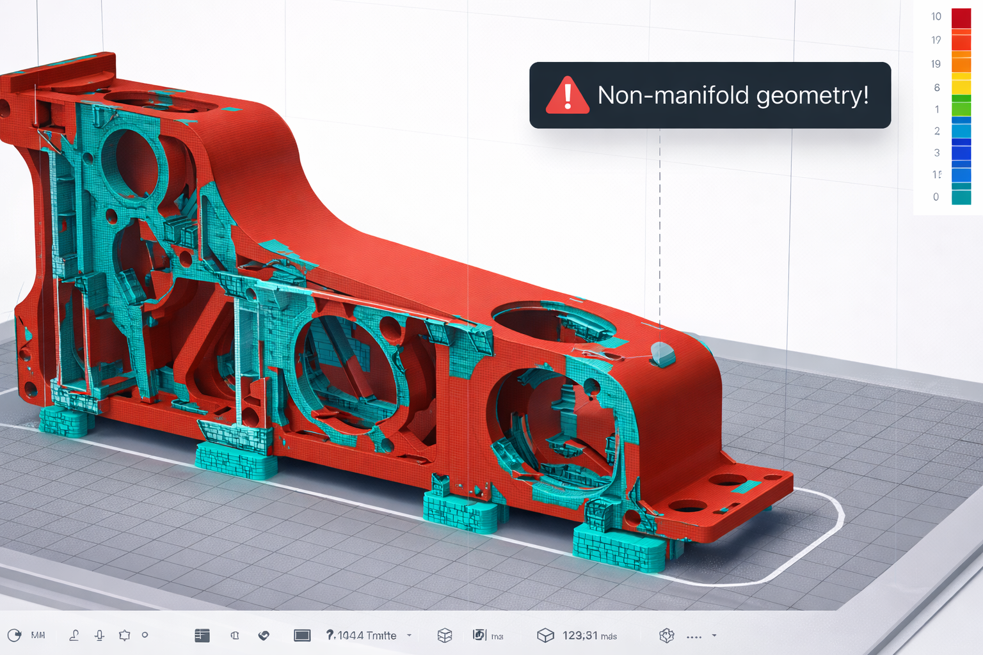The width and height of the screenshot is (983, 655).
Task: Click the '123;31 mds' readout
Action: (x=589, y=635)
